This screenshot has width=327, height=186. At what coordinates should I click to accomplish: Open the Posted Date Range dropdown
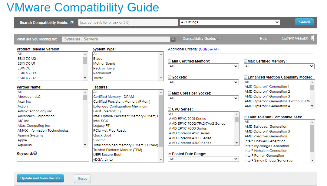point(203,159)
